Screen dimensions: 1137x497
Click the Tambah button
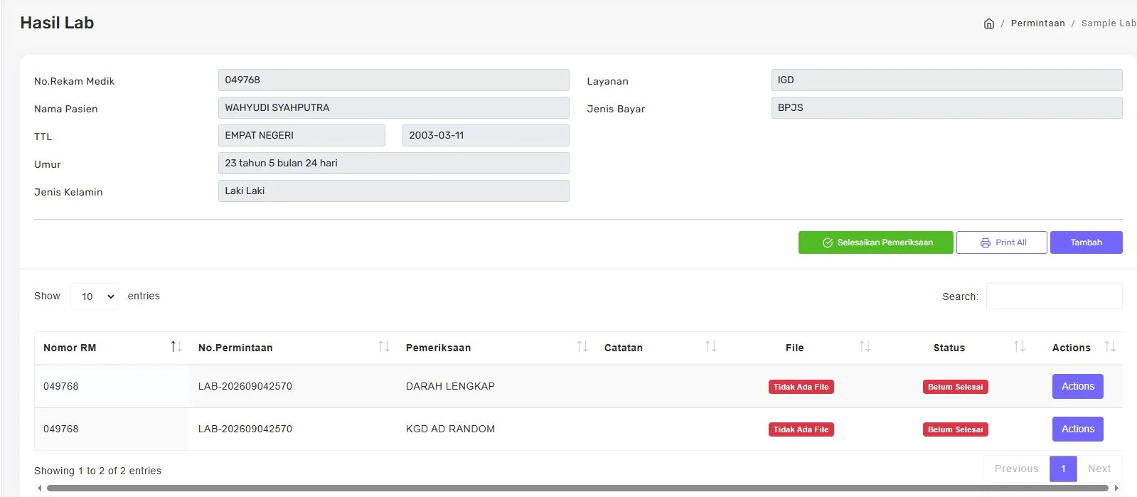[1086, 242]
